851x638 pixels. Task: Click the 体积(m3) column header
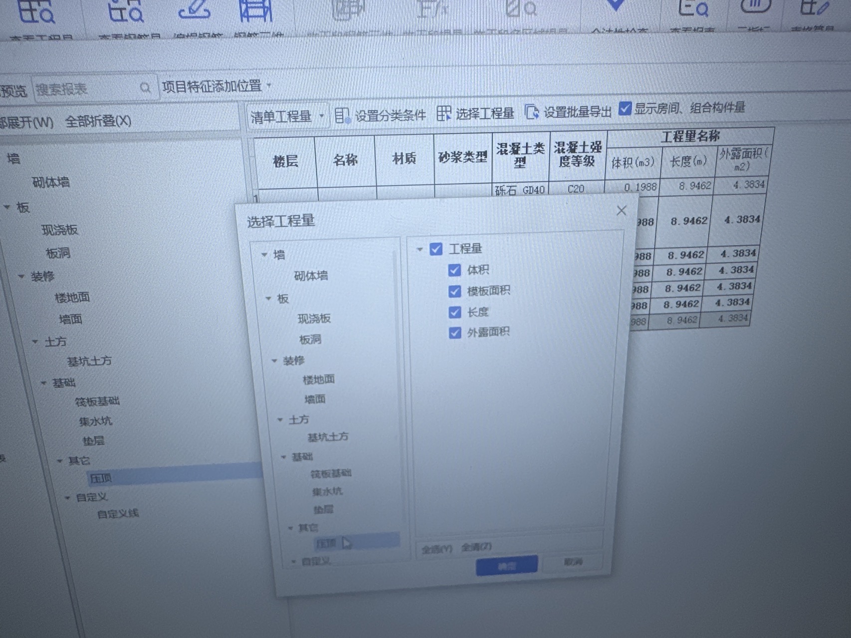pyautogui.click(x=633, y=163)
